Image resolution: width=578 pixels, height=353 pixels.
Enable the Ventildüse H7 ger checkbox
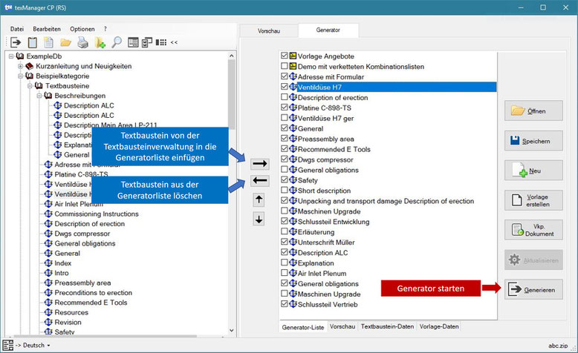284,117
